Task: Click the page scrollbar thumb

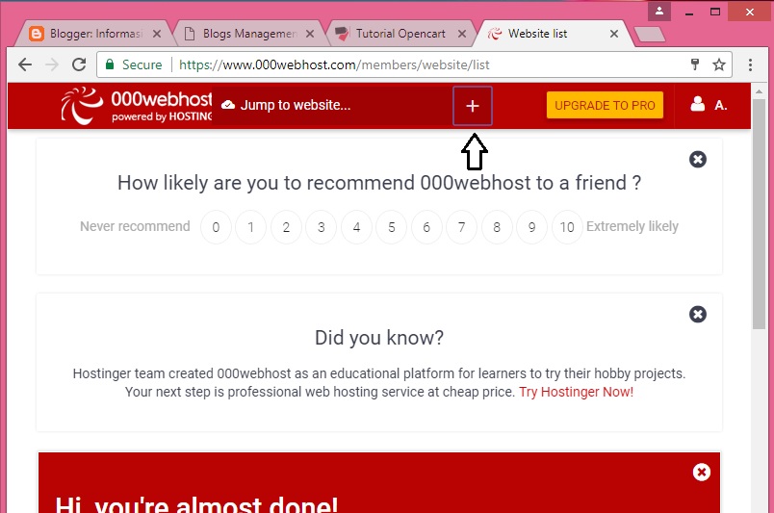Action: [759, 214]
